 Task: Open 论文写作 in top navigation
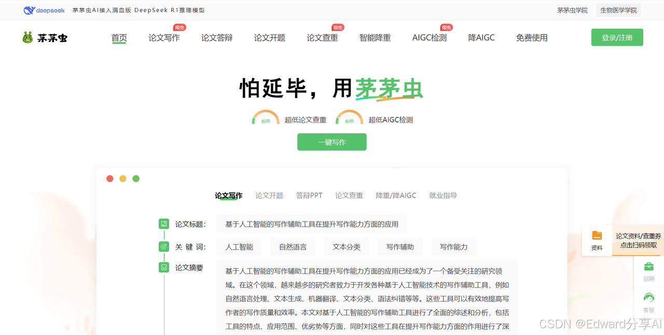(164, 38)
